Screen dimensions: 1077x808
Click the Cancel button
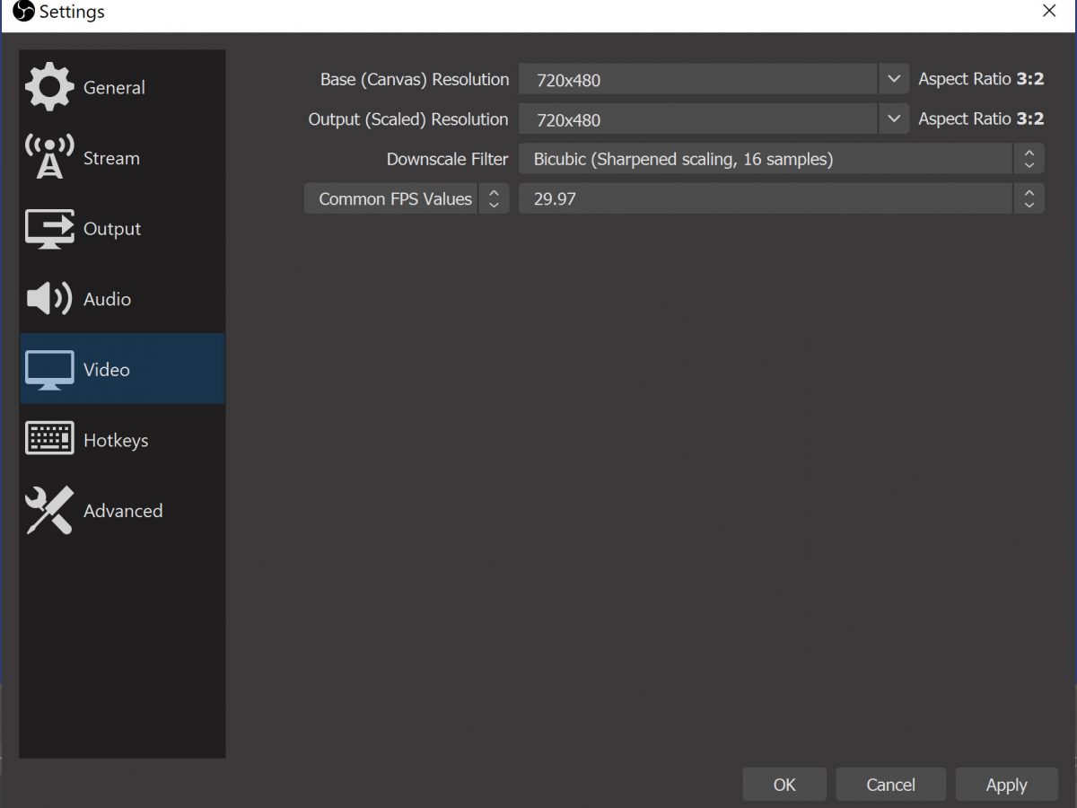890,785
